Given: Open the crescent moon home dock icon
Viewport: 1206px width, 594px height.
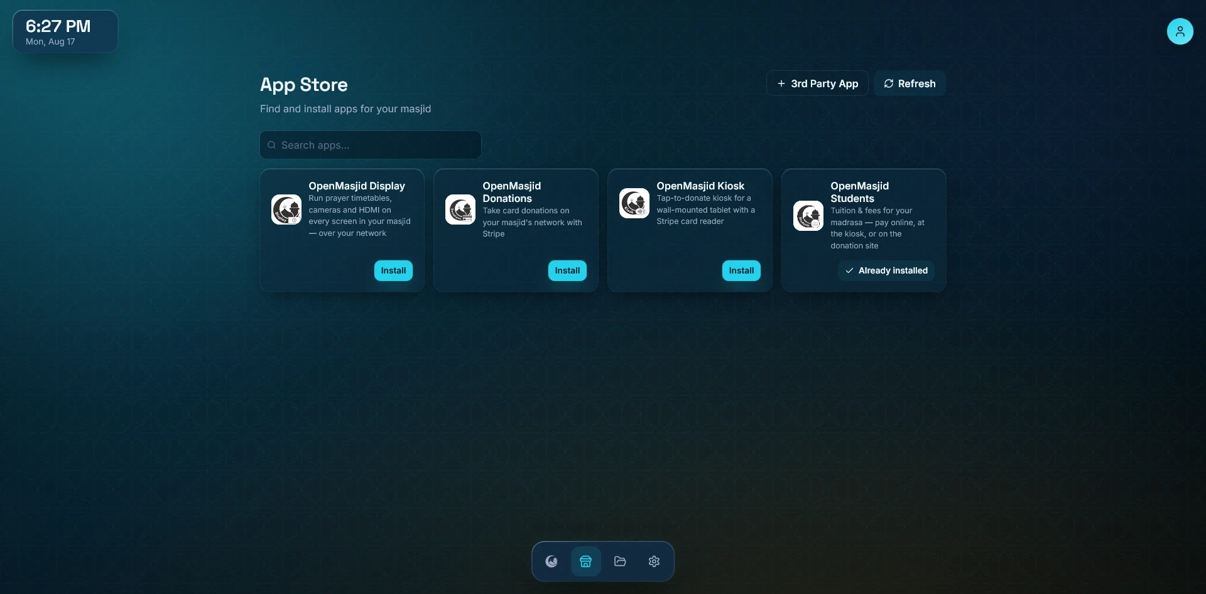Looking at the screenshot, I should [551, 561].
